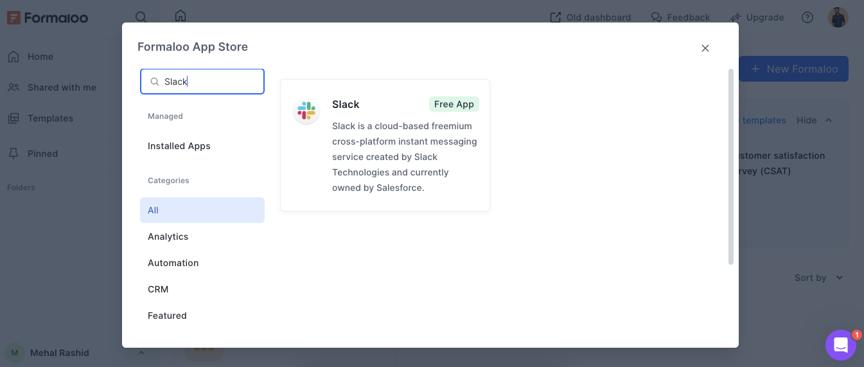This screenshot has width=864, height=367.
Task: Click the Shared with me people icon
Action: tap(13, 87)
